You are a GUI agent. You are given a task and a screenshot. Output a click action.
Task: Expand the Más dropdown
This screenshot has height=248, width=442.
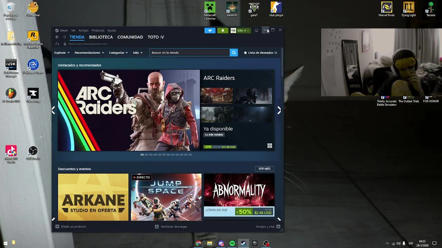click(x=138, y=53)
